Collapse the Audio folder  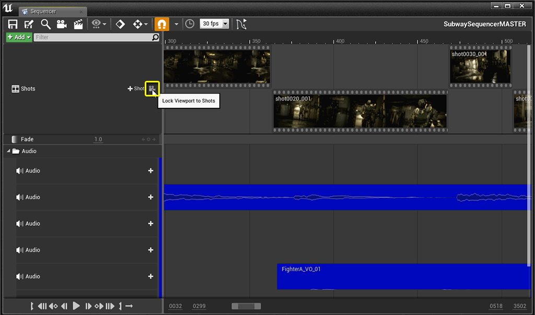(8, 151)
